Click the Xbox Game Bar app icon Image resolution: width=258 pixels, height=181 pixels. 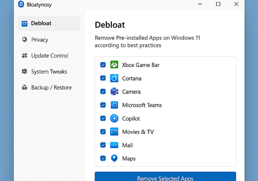[114, 65]
